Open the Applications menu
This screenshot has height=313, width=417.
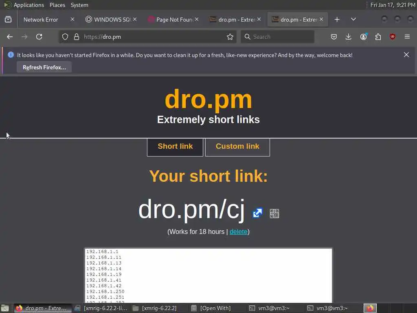[29, 5]
